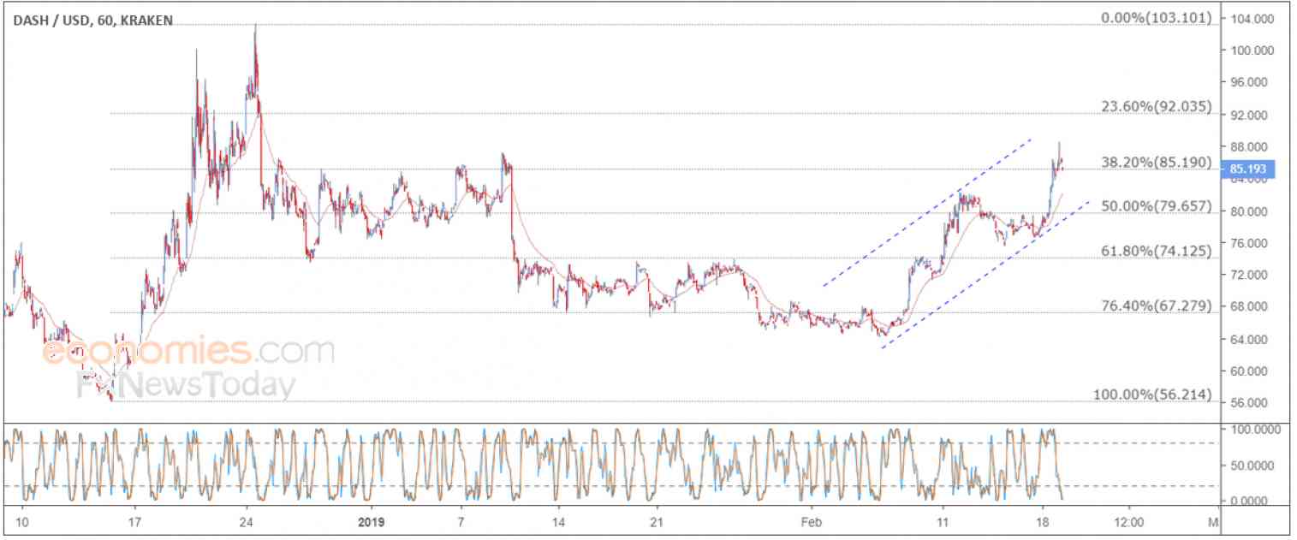
Task: Select the 2019 label on the time axis
Action: pyautogui.click(x=373, y=521)
